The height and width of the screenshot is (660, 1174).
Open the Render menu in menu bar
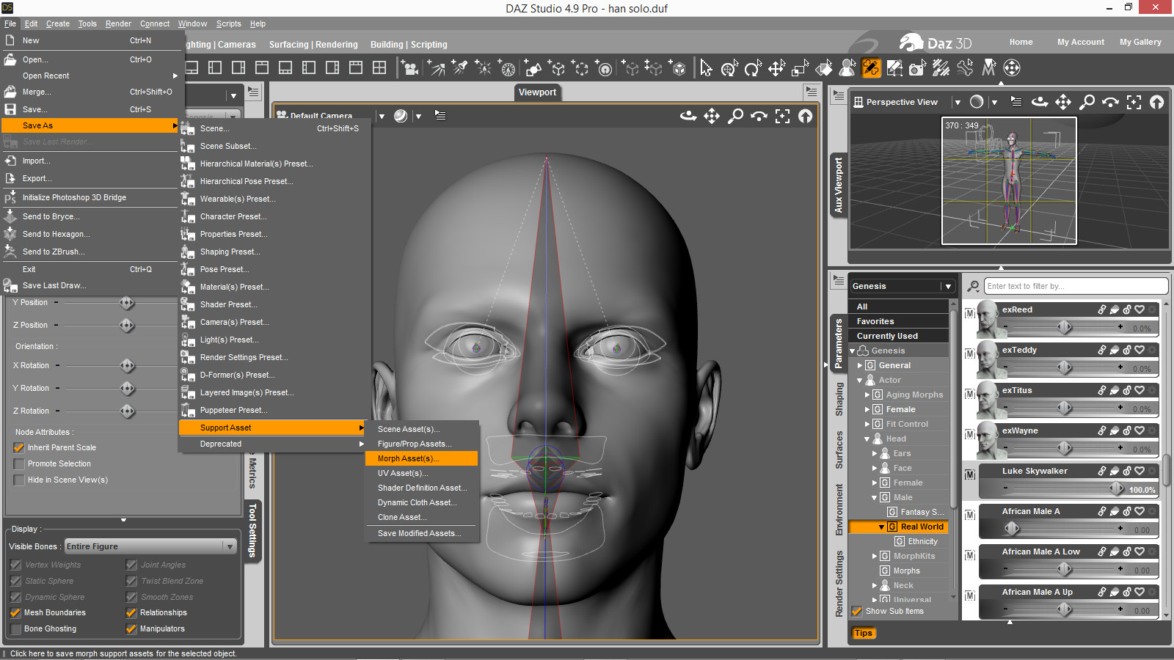118,23
